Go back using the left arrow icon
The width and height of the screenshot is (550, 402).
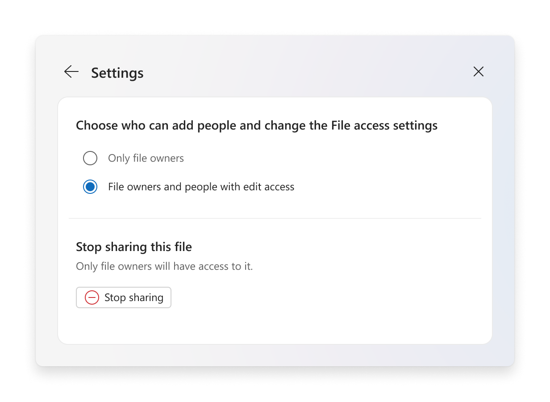coord(71,71)
